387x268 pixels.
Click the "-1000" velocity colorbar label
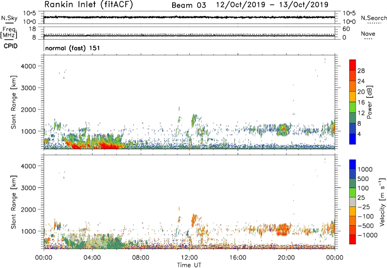pyautogui.click(x=368, y=235)
